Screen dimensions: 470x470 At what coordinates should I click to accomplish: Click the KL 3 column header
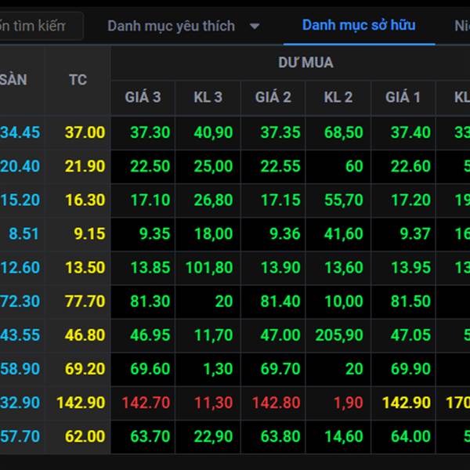click(208, 97)
